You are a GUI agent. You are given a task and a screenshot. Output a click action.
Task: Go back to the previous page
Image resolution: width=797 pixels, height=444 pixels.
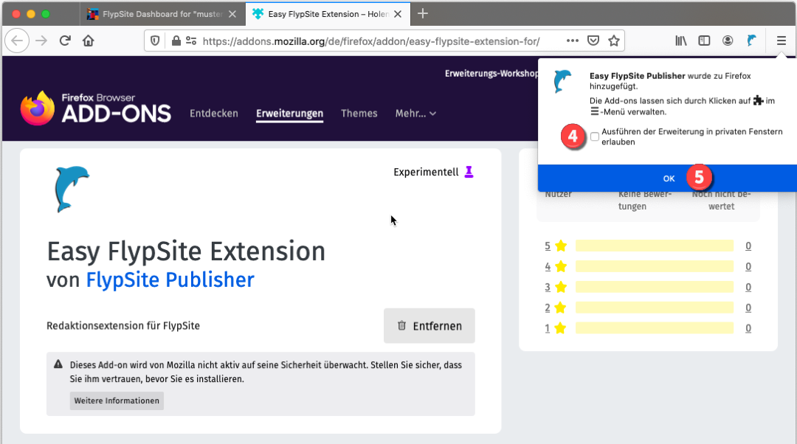pos(17,41)
